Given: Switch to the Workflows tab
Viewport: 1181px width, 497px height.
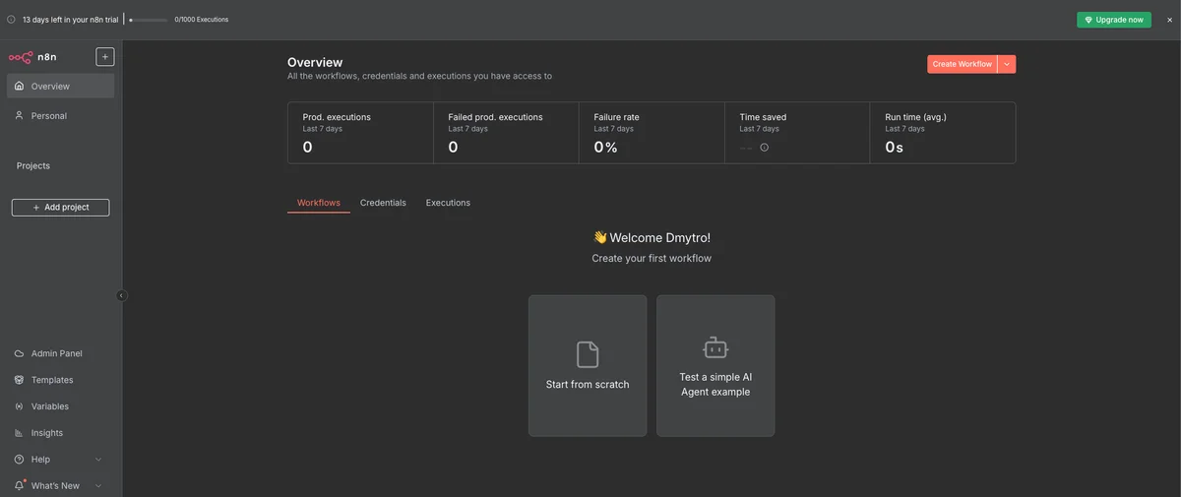Looking at the screenshot, I should coord(319,203).
